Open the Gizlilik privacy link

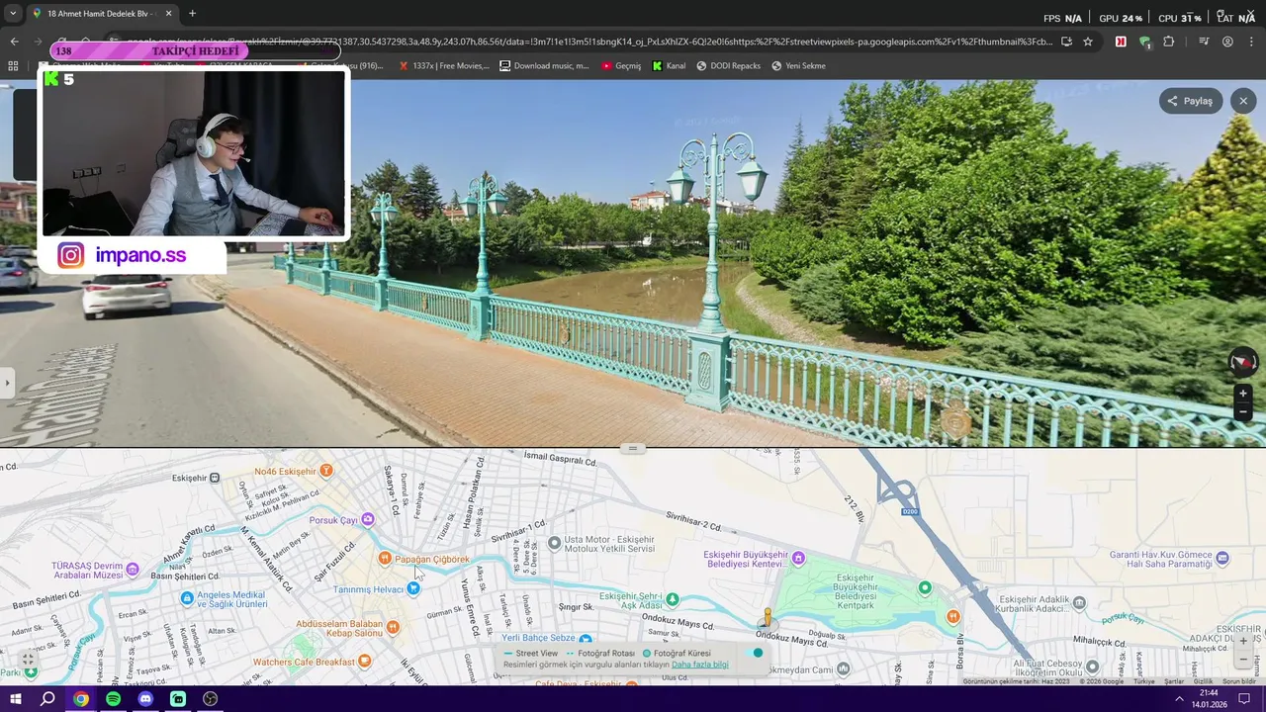[1203, 681]
